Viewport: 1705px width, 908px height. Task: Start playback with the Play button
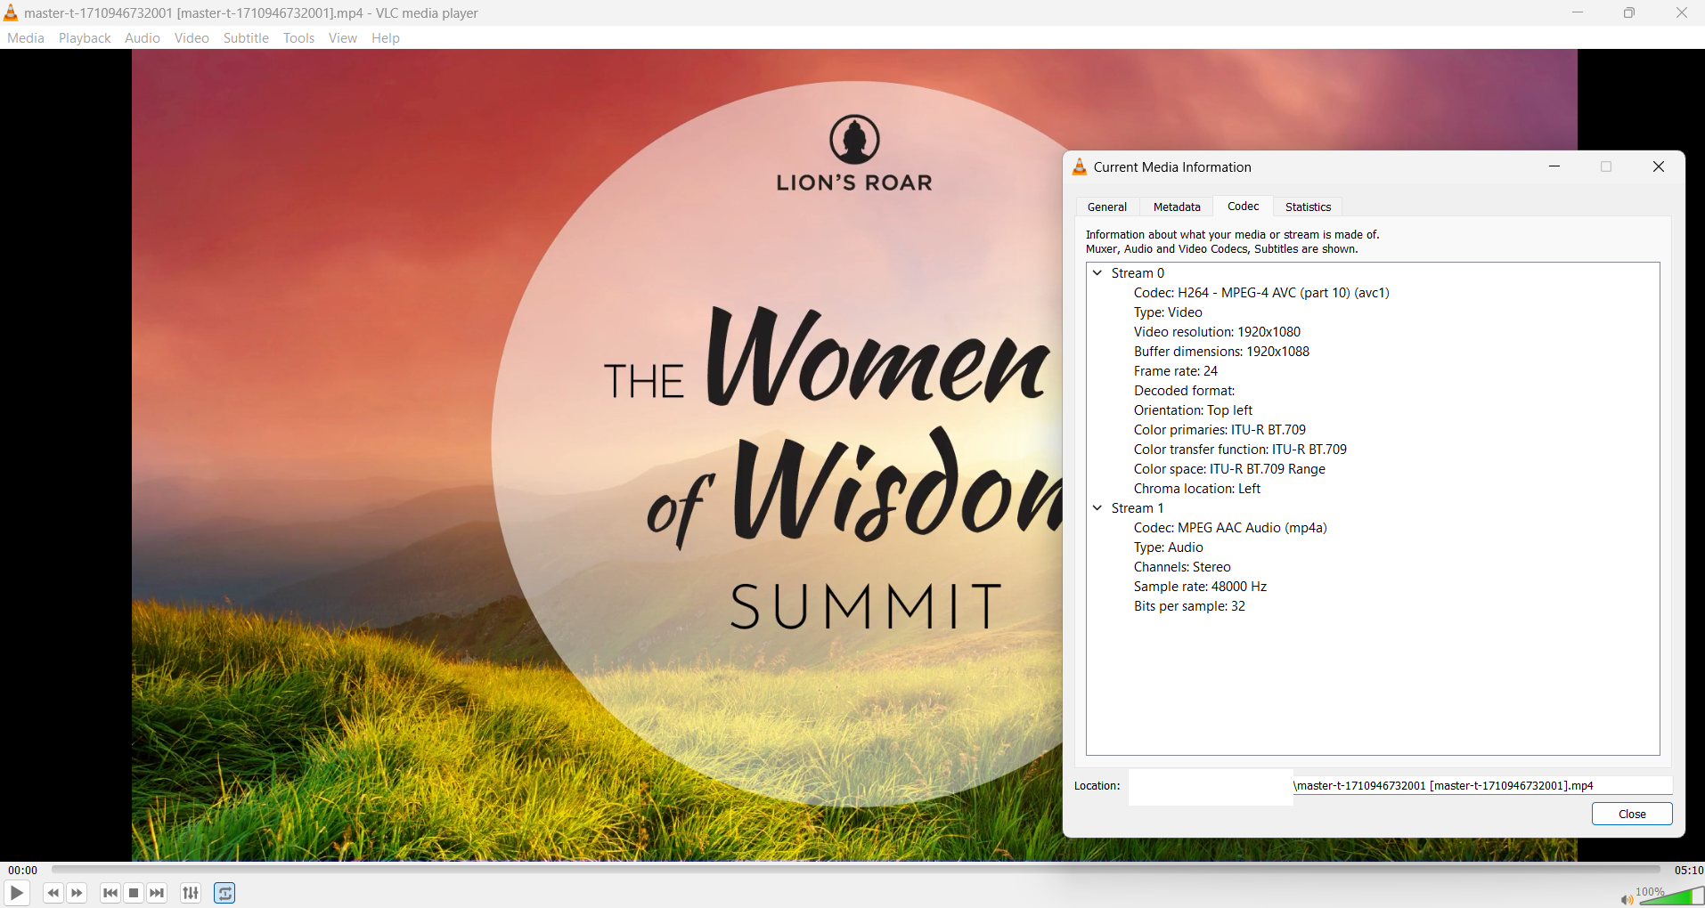coord(17,893)
